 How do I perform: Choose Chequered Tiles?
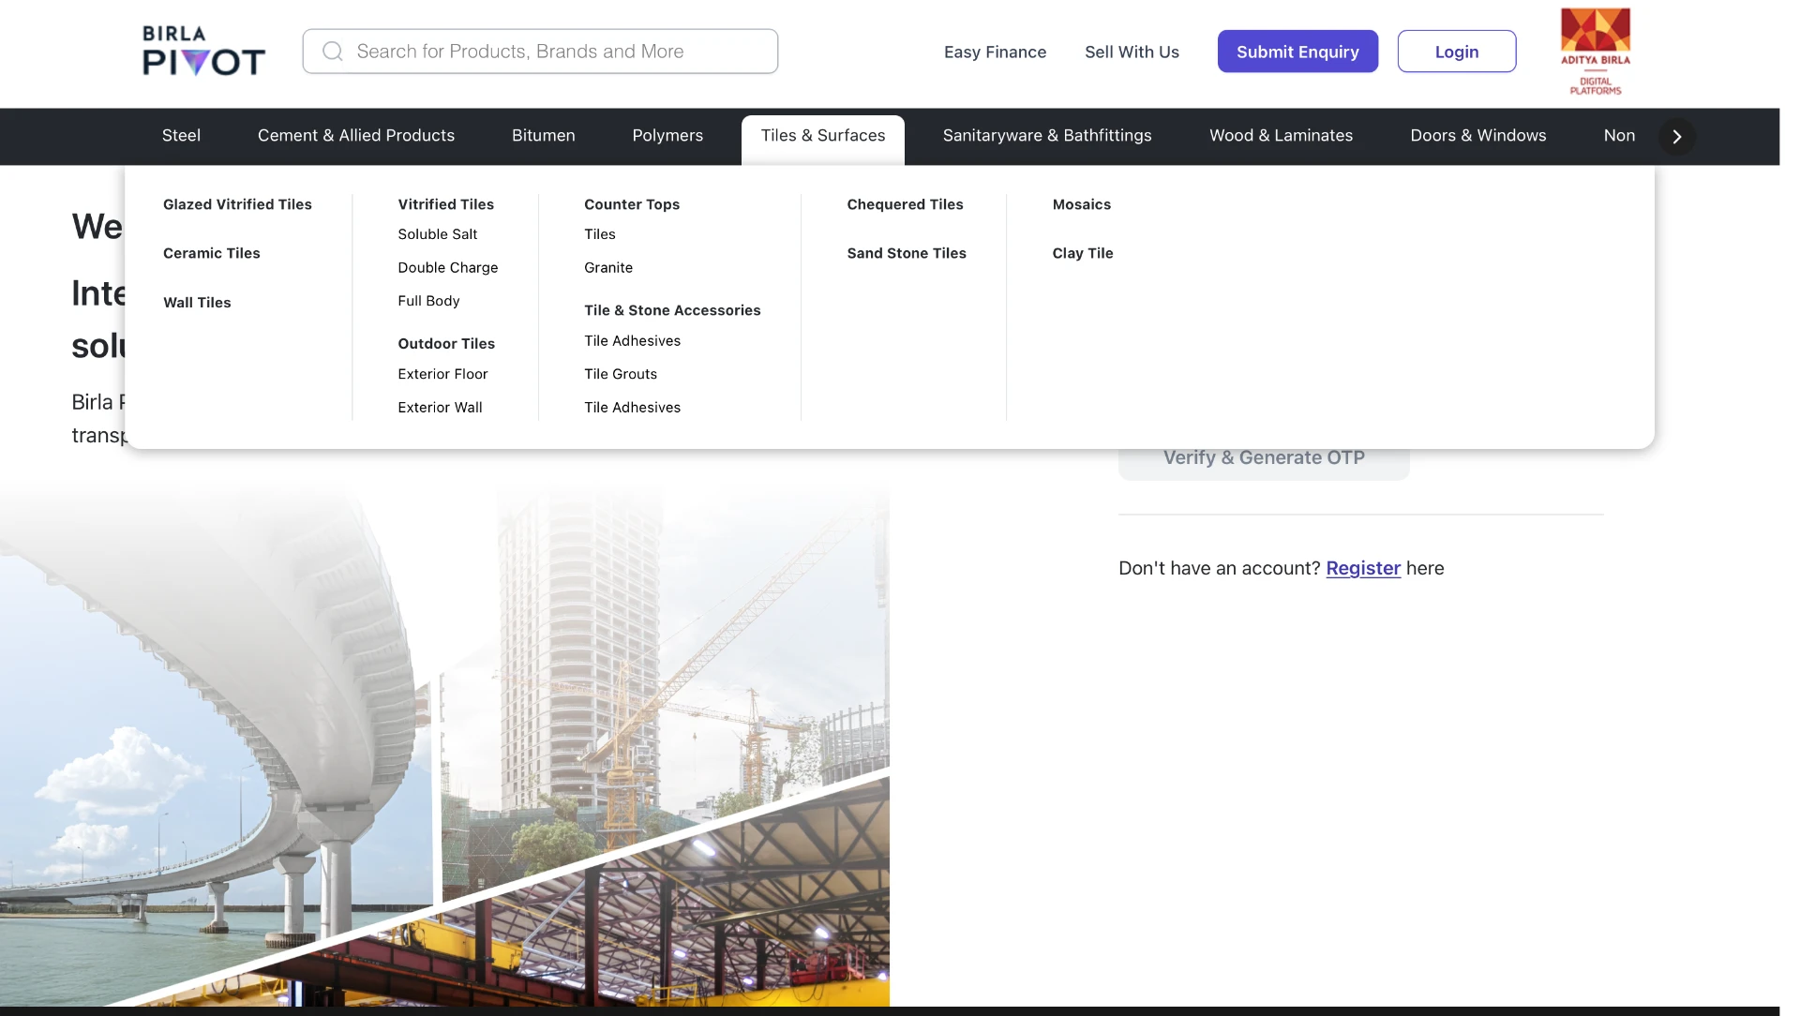(905, 204)
